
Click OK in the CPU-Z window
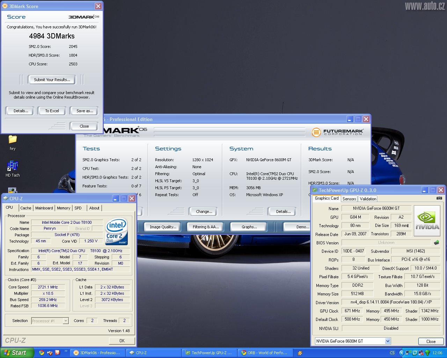coord(122,341)
